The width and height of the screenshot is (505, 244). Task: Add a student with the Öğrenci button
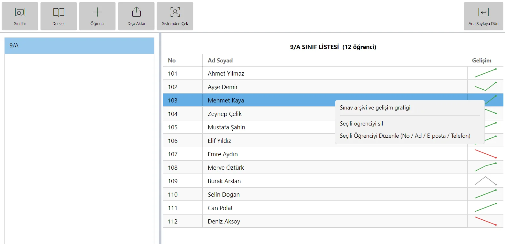97,16
